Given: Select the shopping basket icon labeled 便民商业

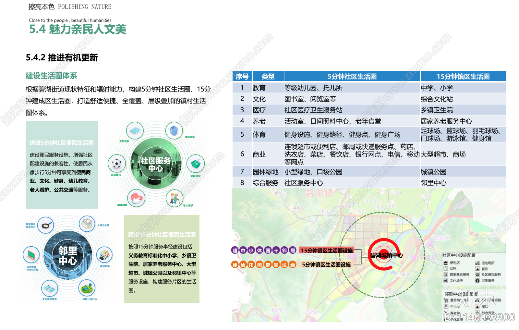Looking at the screenshot, I should pyautogui.click(x=196, y=164).
